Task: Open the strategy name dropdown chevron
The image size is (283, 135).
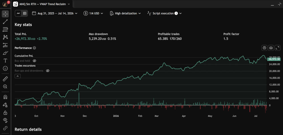Action: click(68, 4)
